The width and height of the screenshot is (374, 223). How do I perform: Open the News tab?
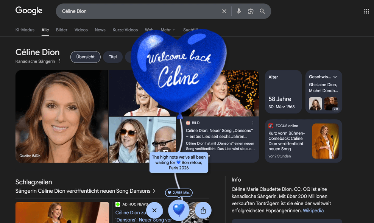tap(100, 30)
